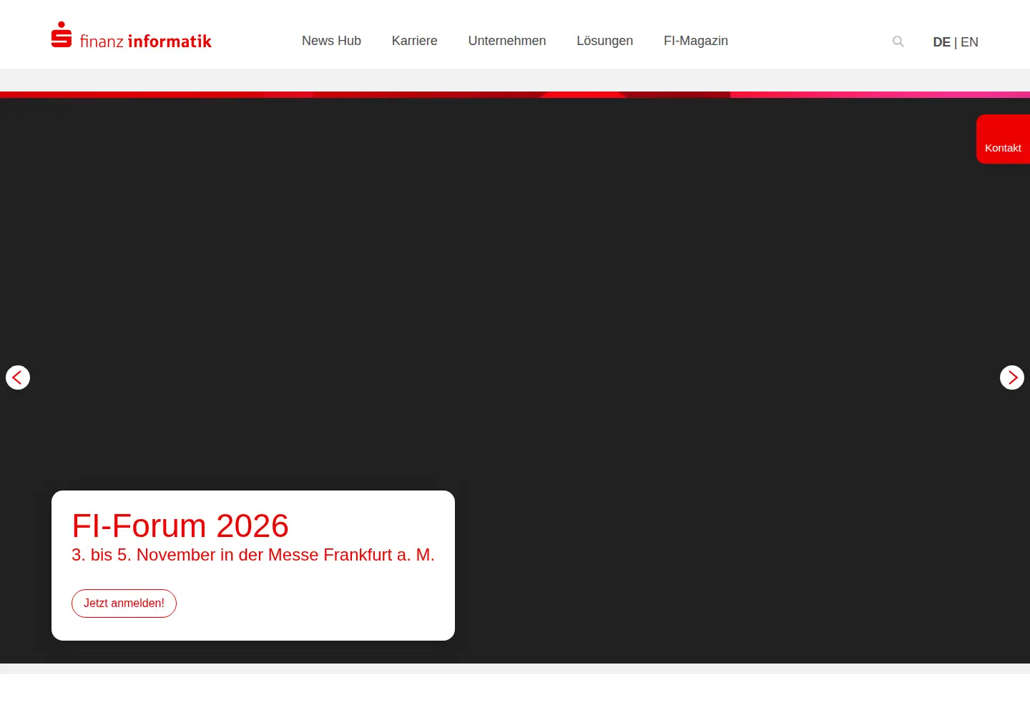The image size is (1030, 715).
Task: Open the News Hub menu
Action: [331, 41]
